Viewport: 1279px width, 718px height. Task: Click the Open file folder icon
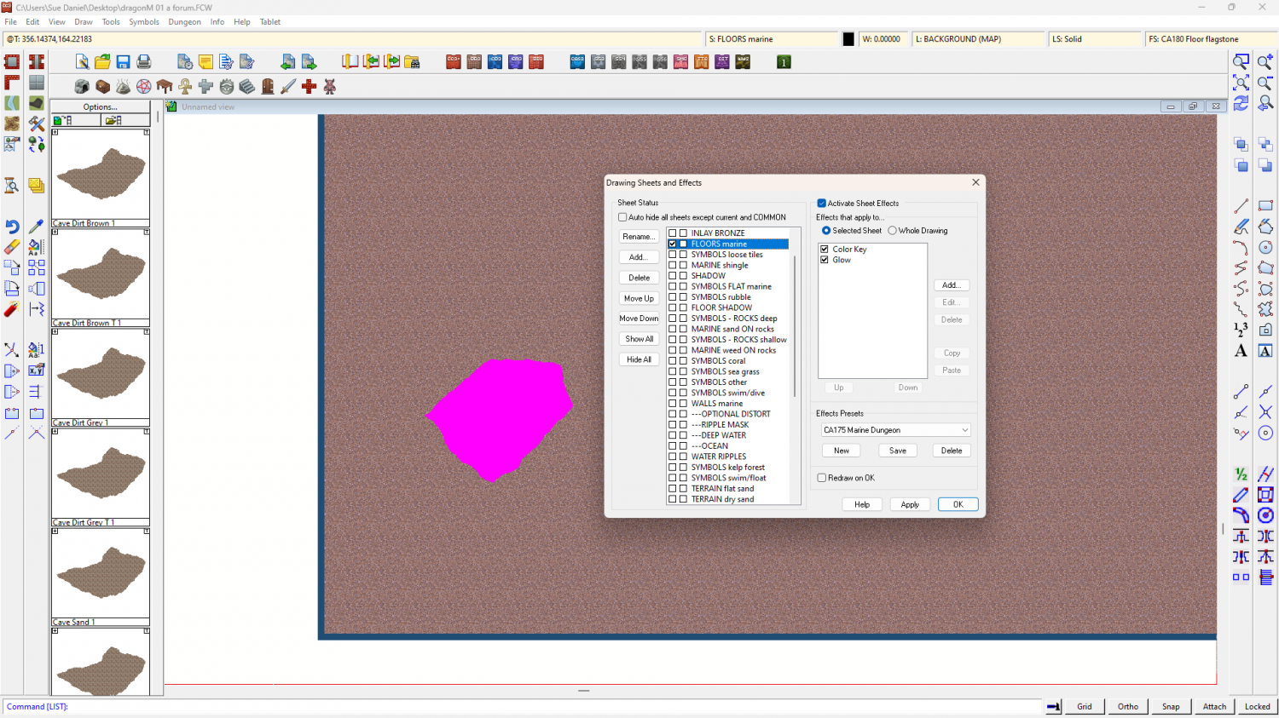tap(102, 61)
